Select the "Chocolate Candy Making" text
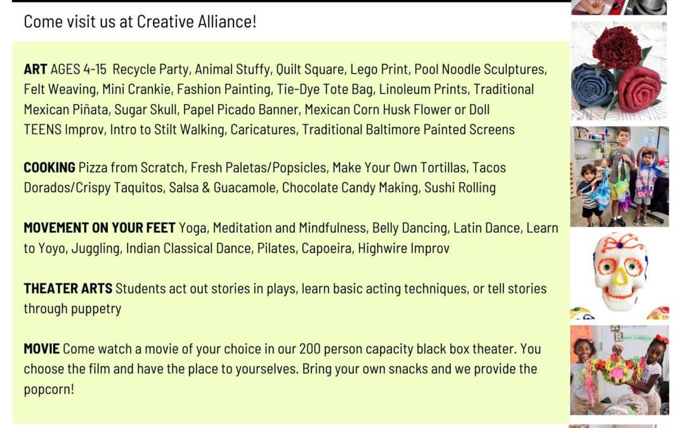The image size is (685, 428). click(350, 188)
